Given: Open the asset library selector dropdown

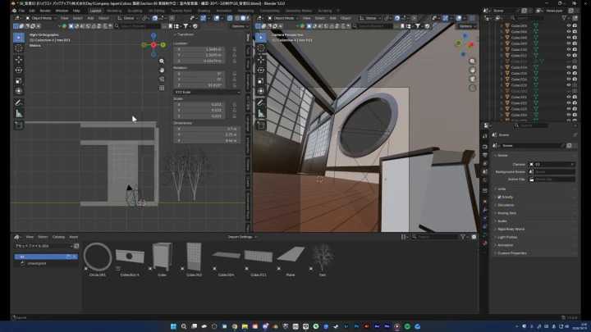Looking at the screenshot, I should [44, 246].
